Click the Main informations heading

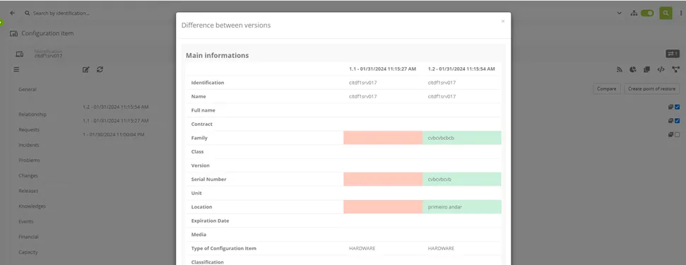coord(218,56)
